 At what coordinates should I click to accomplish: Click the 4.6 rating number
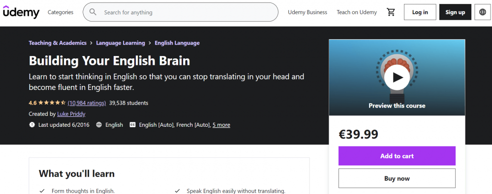[x=32, y=103]
